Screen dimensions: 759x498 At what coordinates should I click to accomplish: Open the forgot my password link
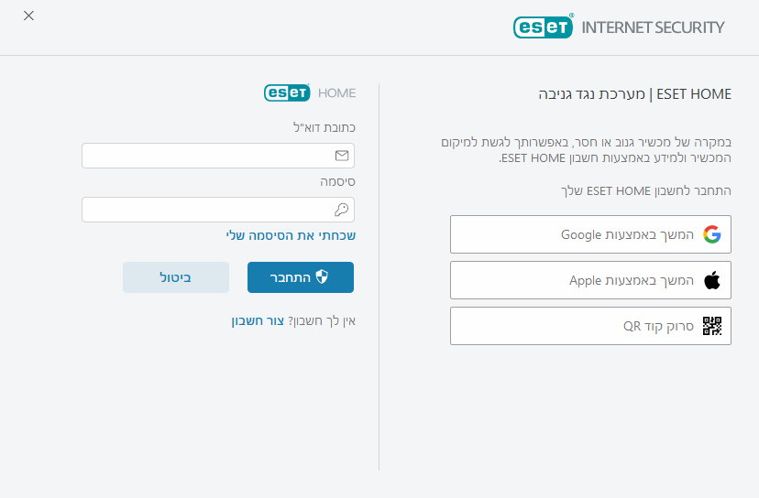click(291, 235)
